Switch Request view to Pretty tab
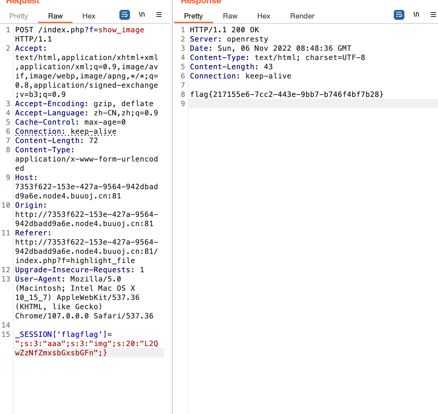 point(18,16)
